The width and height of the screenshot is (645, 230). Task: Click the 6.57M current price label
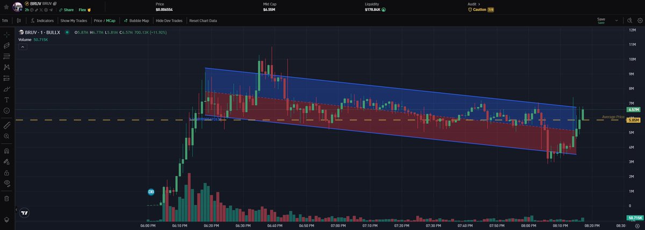click(633, 109)
